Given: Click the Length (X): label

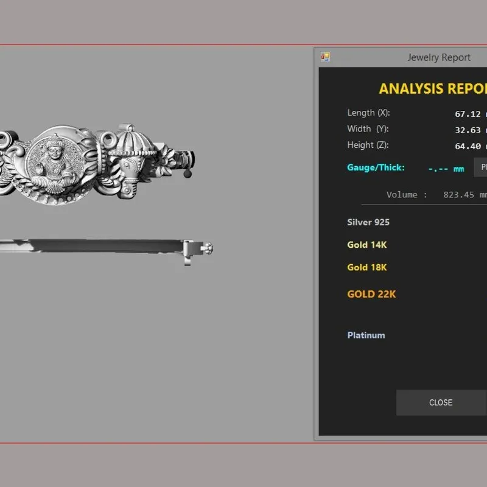Looking at the screenshot, I should (368, 113).
